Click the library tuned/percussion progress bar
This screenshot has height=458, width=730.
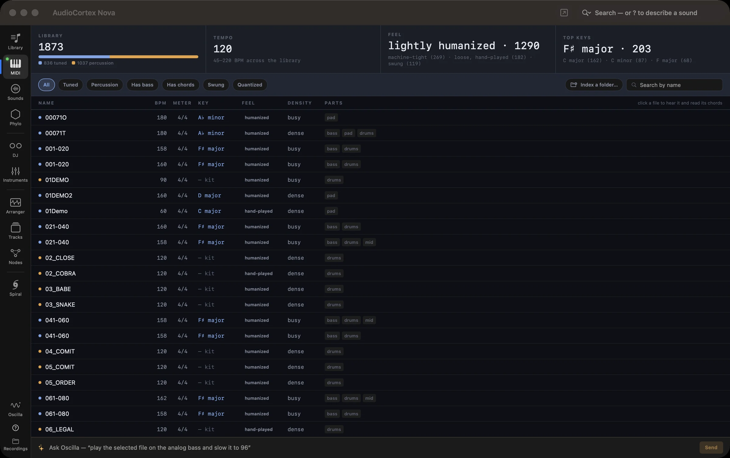tap(118, 57)
